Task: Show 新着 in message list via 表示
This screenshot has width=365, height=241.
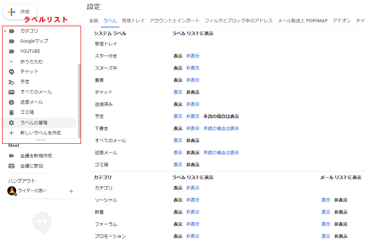Action: 326,212
